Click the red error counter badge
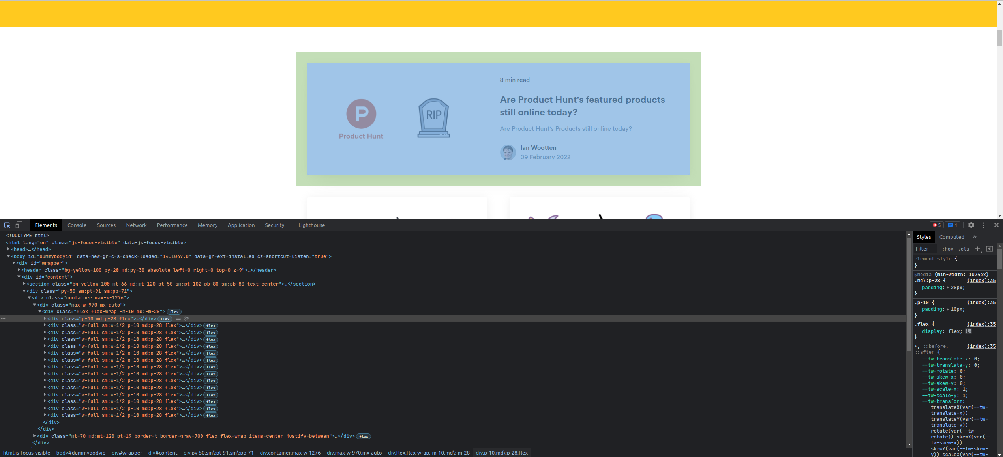The width and height of the screenshot is (1003, 457). pos(936,225)
